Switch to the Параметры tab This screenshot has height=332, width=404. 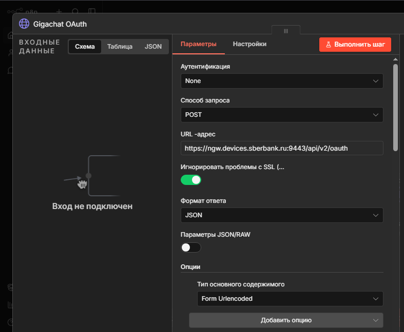point(198,44)
